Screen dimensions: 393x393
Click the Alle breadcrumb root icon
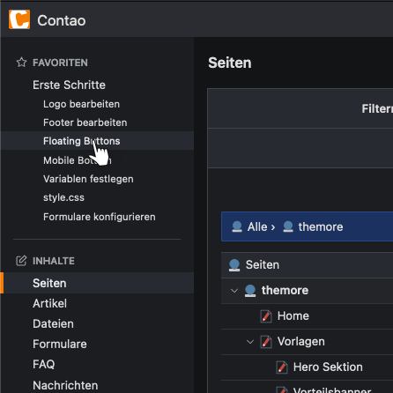click(x=237, y=226)
